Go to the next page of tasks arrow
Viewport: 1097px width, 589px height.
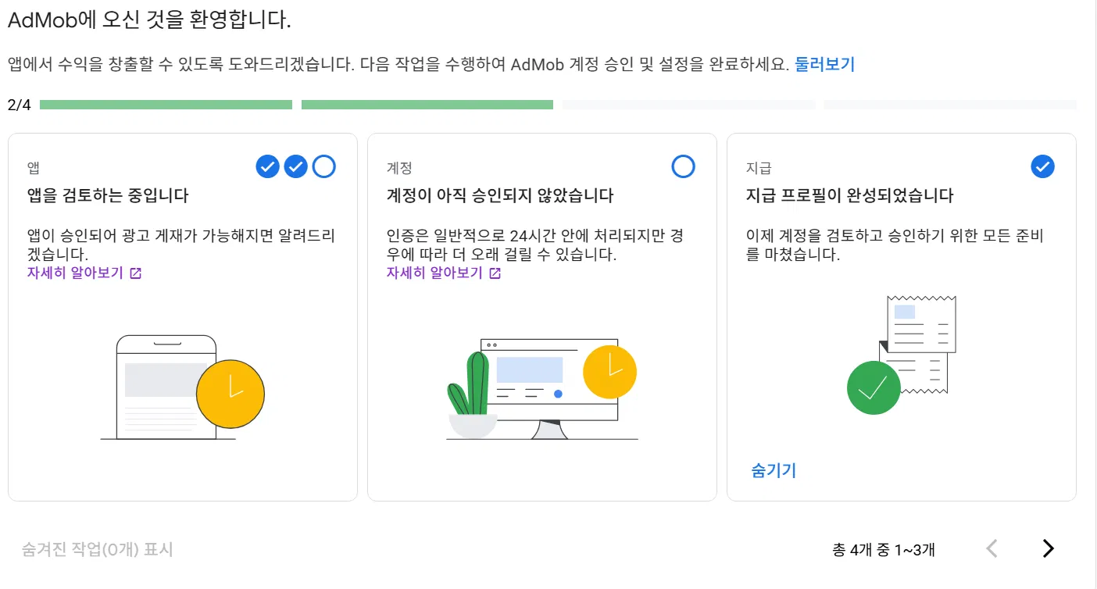tap(1049, 549)
